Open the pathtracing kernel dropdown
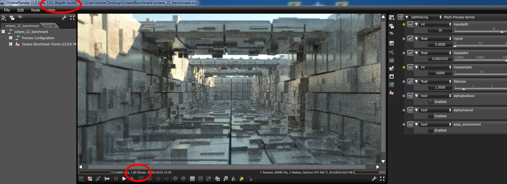 point(426,17)
